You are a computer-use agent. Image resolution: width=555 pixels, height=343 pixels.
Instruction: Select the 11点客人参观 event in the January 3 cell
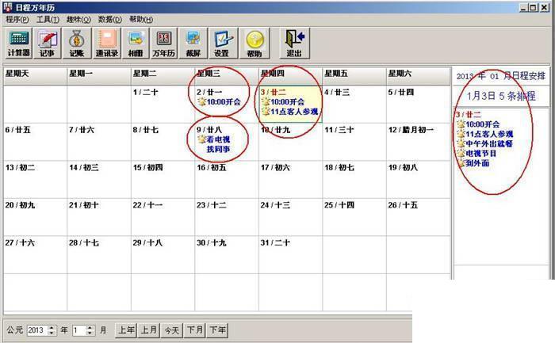click(294, 112)
